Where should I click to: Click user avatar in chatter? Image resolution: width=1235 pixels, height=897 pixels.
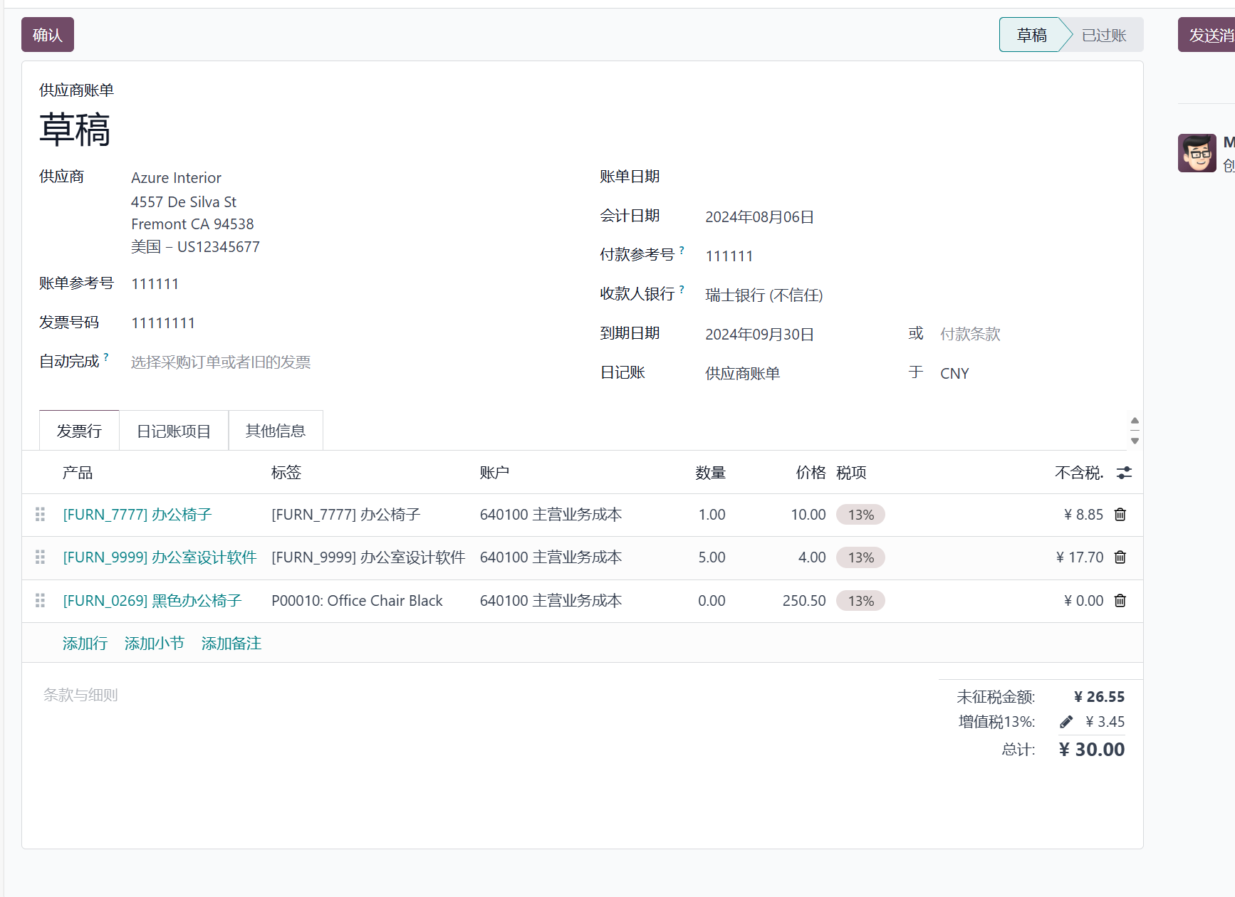click(x=1197, y=153)
